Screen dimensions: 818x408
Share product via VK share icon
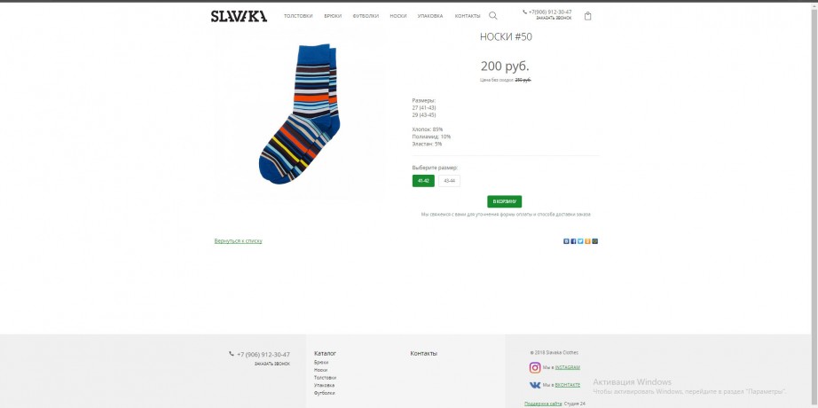click(x=566, y=241)
